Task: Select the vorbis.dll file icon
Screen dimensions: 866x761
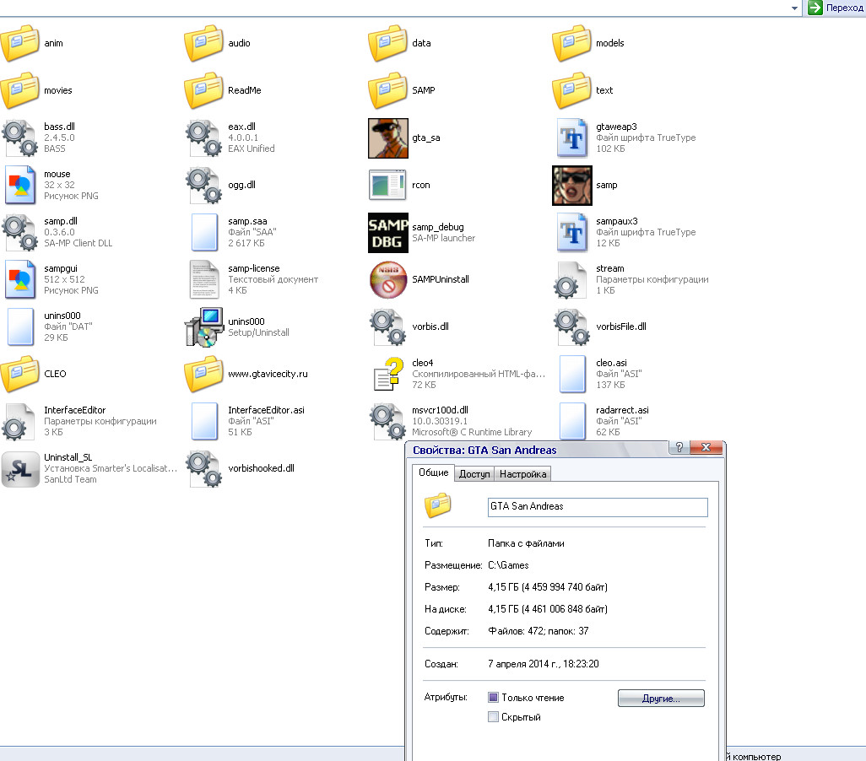Action: tap(387, 327)
